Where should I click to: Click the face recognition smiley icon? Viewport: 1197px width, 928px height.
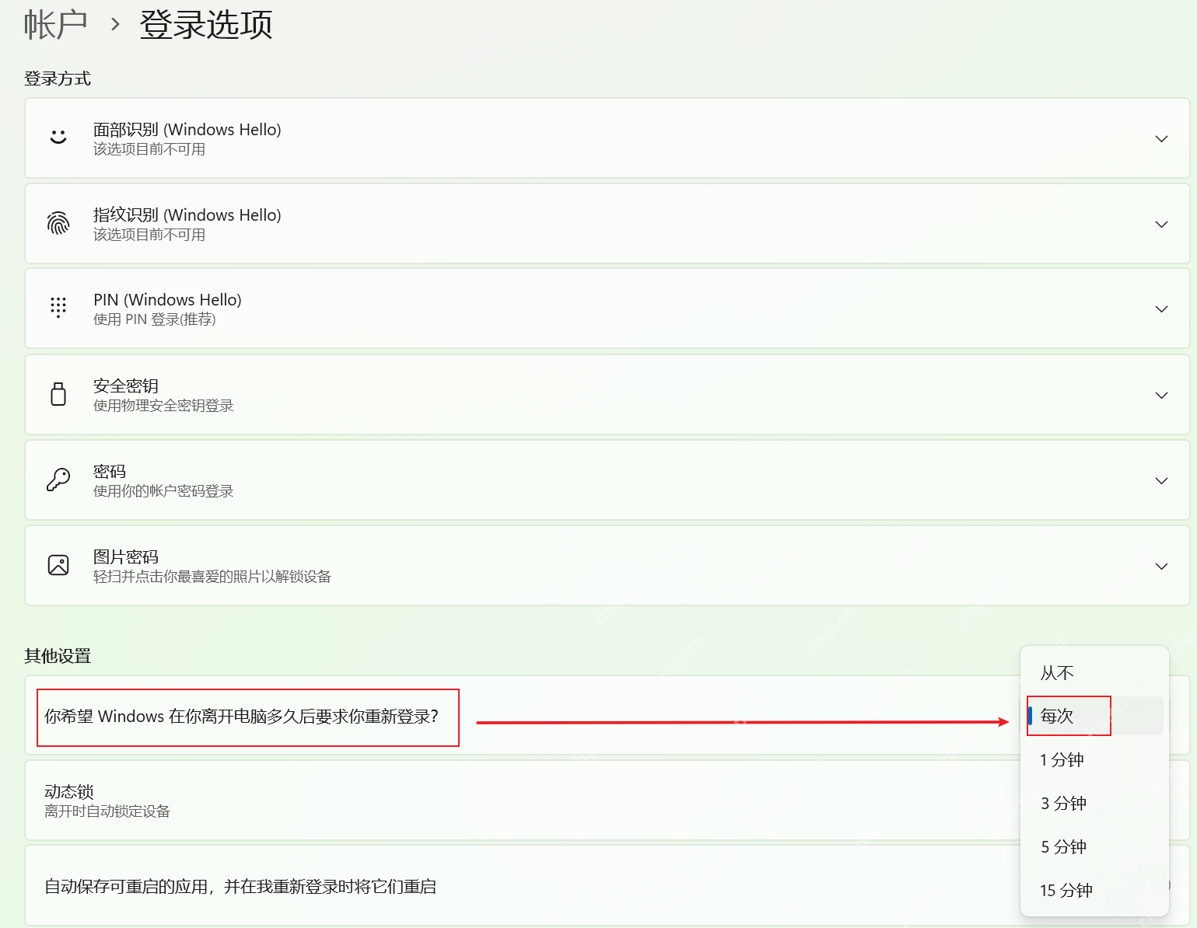58,138
